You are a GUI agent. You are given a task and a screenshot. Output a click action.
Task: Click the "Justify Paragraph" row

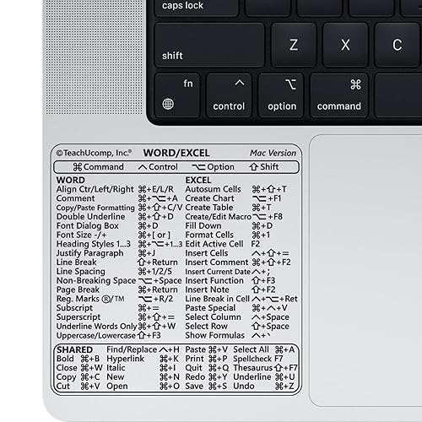pyautogui.click(x=105, y=253)
